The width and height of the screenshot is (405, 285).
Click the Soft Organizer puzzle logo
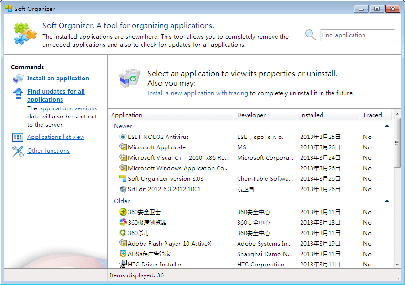(x=24, y=33)
